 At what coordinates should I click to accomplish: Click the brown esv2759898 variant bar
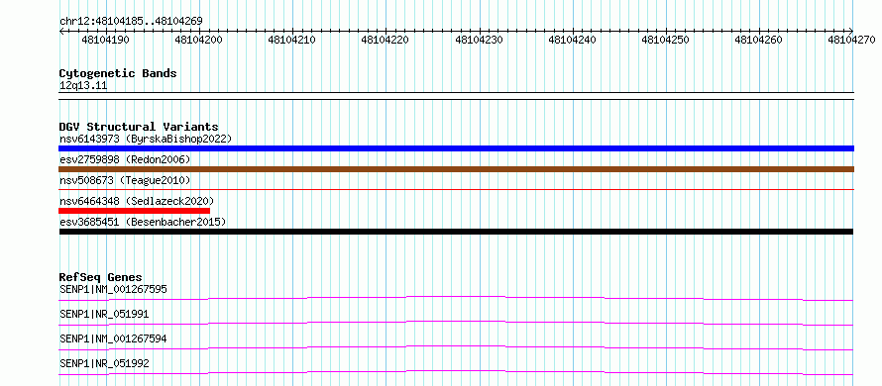tap(456, 169)
